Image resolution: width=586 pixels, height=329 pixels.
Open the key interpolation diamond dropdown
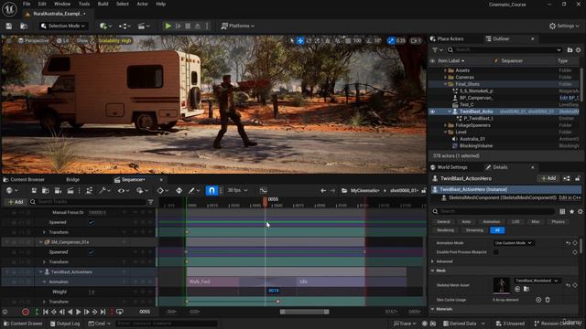(163, 191)
